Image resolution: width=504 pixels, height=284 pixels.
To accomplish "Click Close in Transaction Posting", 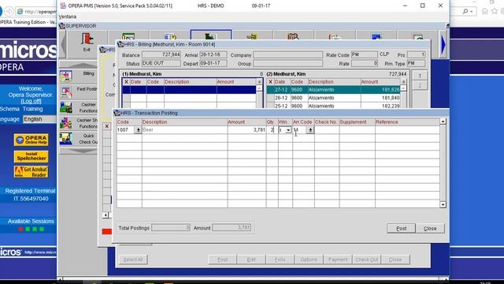I will tap(430, 228).
